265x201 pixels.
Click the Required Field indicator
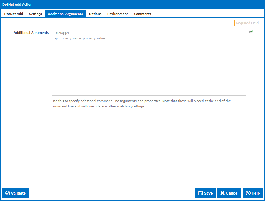247,23
